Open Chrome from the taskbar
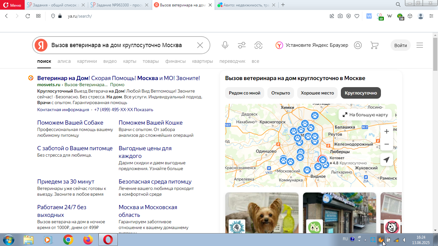The image size is (438, 246). point(68,240)
